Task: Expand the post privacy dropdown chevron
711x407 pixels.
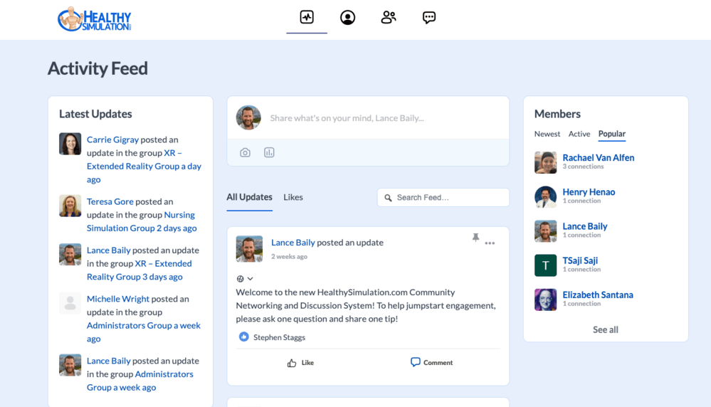Action: pyautogui.click(x=251, y=279)
